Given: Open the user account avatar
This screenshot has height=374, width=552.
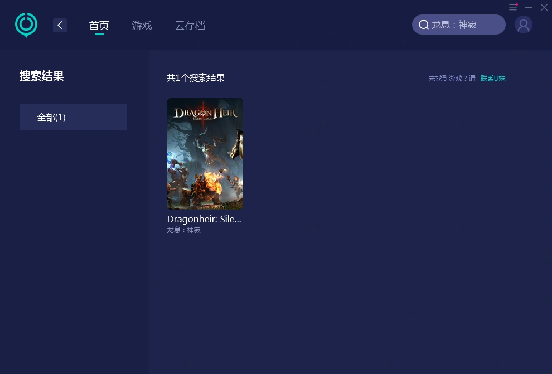Looking at the screenshot, I should tap(524, 25).
